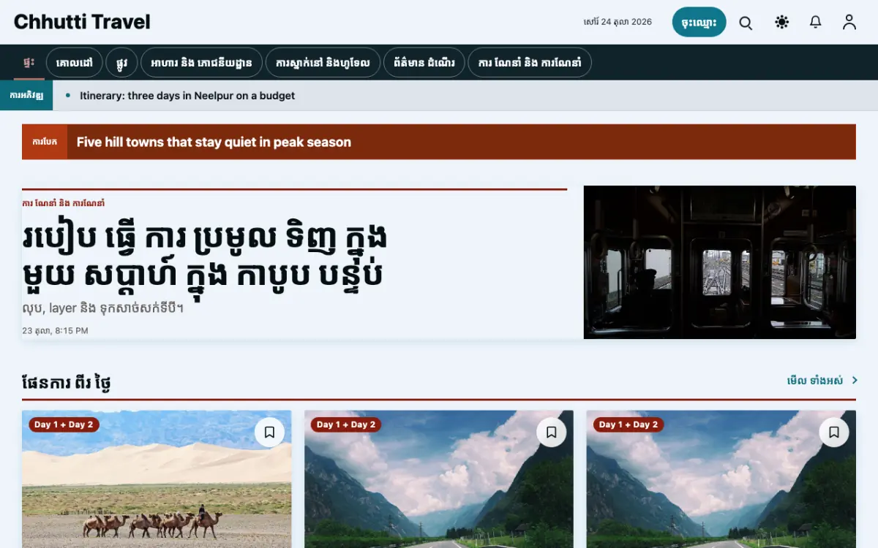Open ticker item Itinerary: three days in Neelpur
Viewport: 878px width, 548px height.
coord(187,96)
